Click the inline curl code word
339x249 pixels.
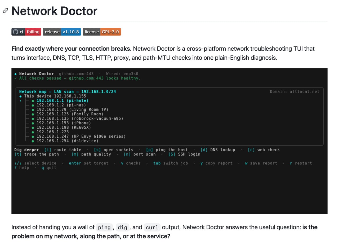[x=152, y=228]
